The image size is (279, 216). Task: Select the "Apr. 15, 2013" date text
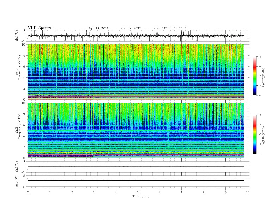[98, 28]
